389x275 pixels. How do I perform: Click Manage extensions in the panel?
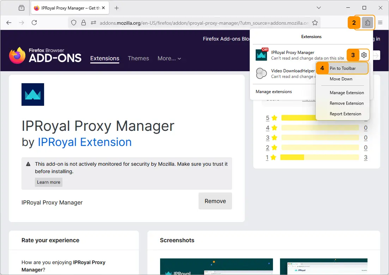pos(274,92)
